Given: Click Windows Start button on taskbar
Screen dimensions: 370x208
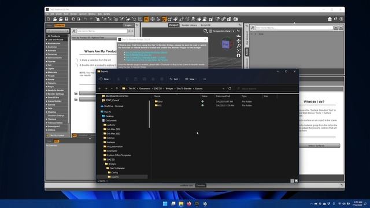Looking at the screenshot, I should point(165,203).
